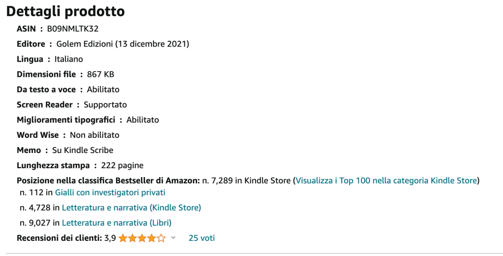This screenshot has width=503, height=256.
Task: Click the Word Wise Non abilitato entry
Action: pos(68,135)
